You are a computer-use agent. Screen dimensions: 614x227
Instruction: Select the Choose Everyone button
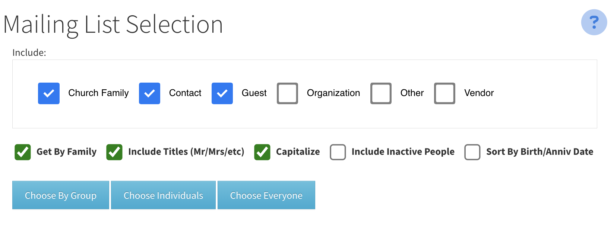coord(266,195)
